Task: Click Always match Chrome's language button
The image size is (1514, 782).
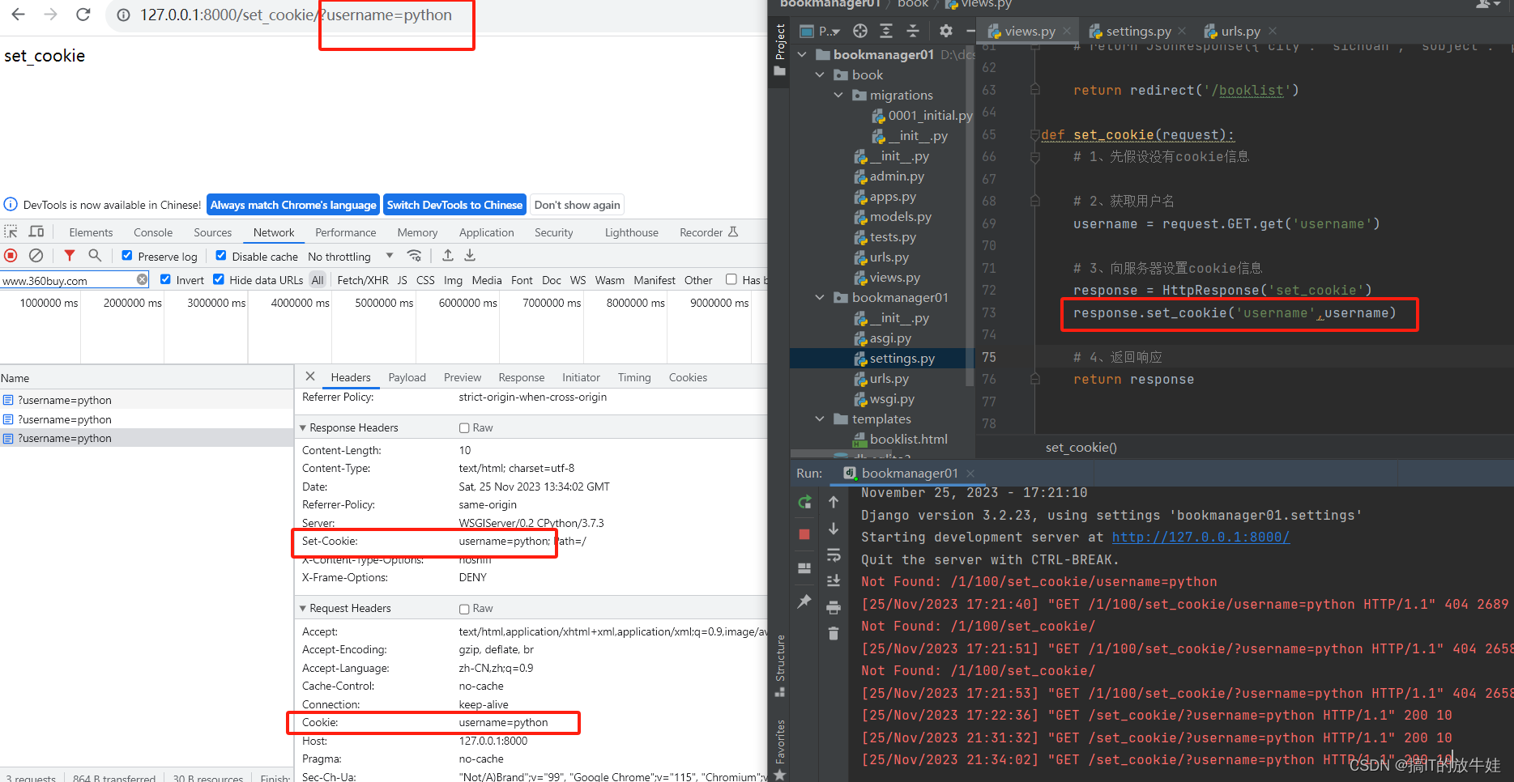Action: point(293,205)
